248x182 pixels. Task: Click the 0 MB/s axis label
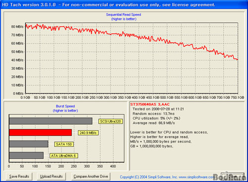(18, 93)
